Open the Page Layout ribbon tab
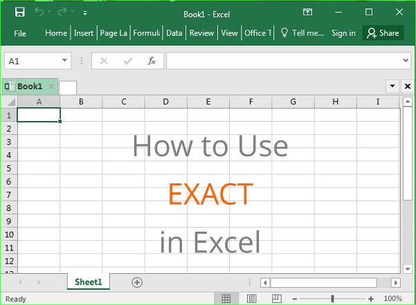 [114, 33]
